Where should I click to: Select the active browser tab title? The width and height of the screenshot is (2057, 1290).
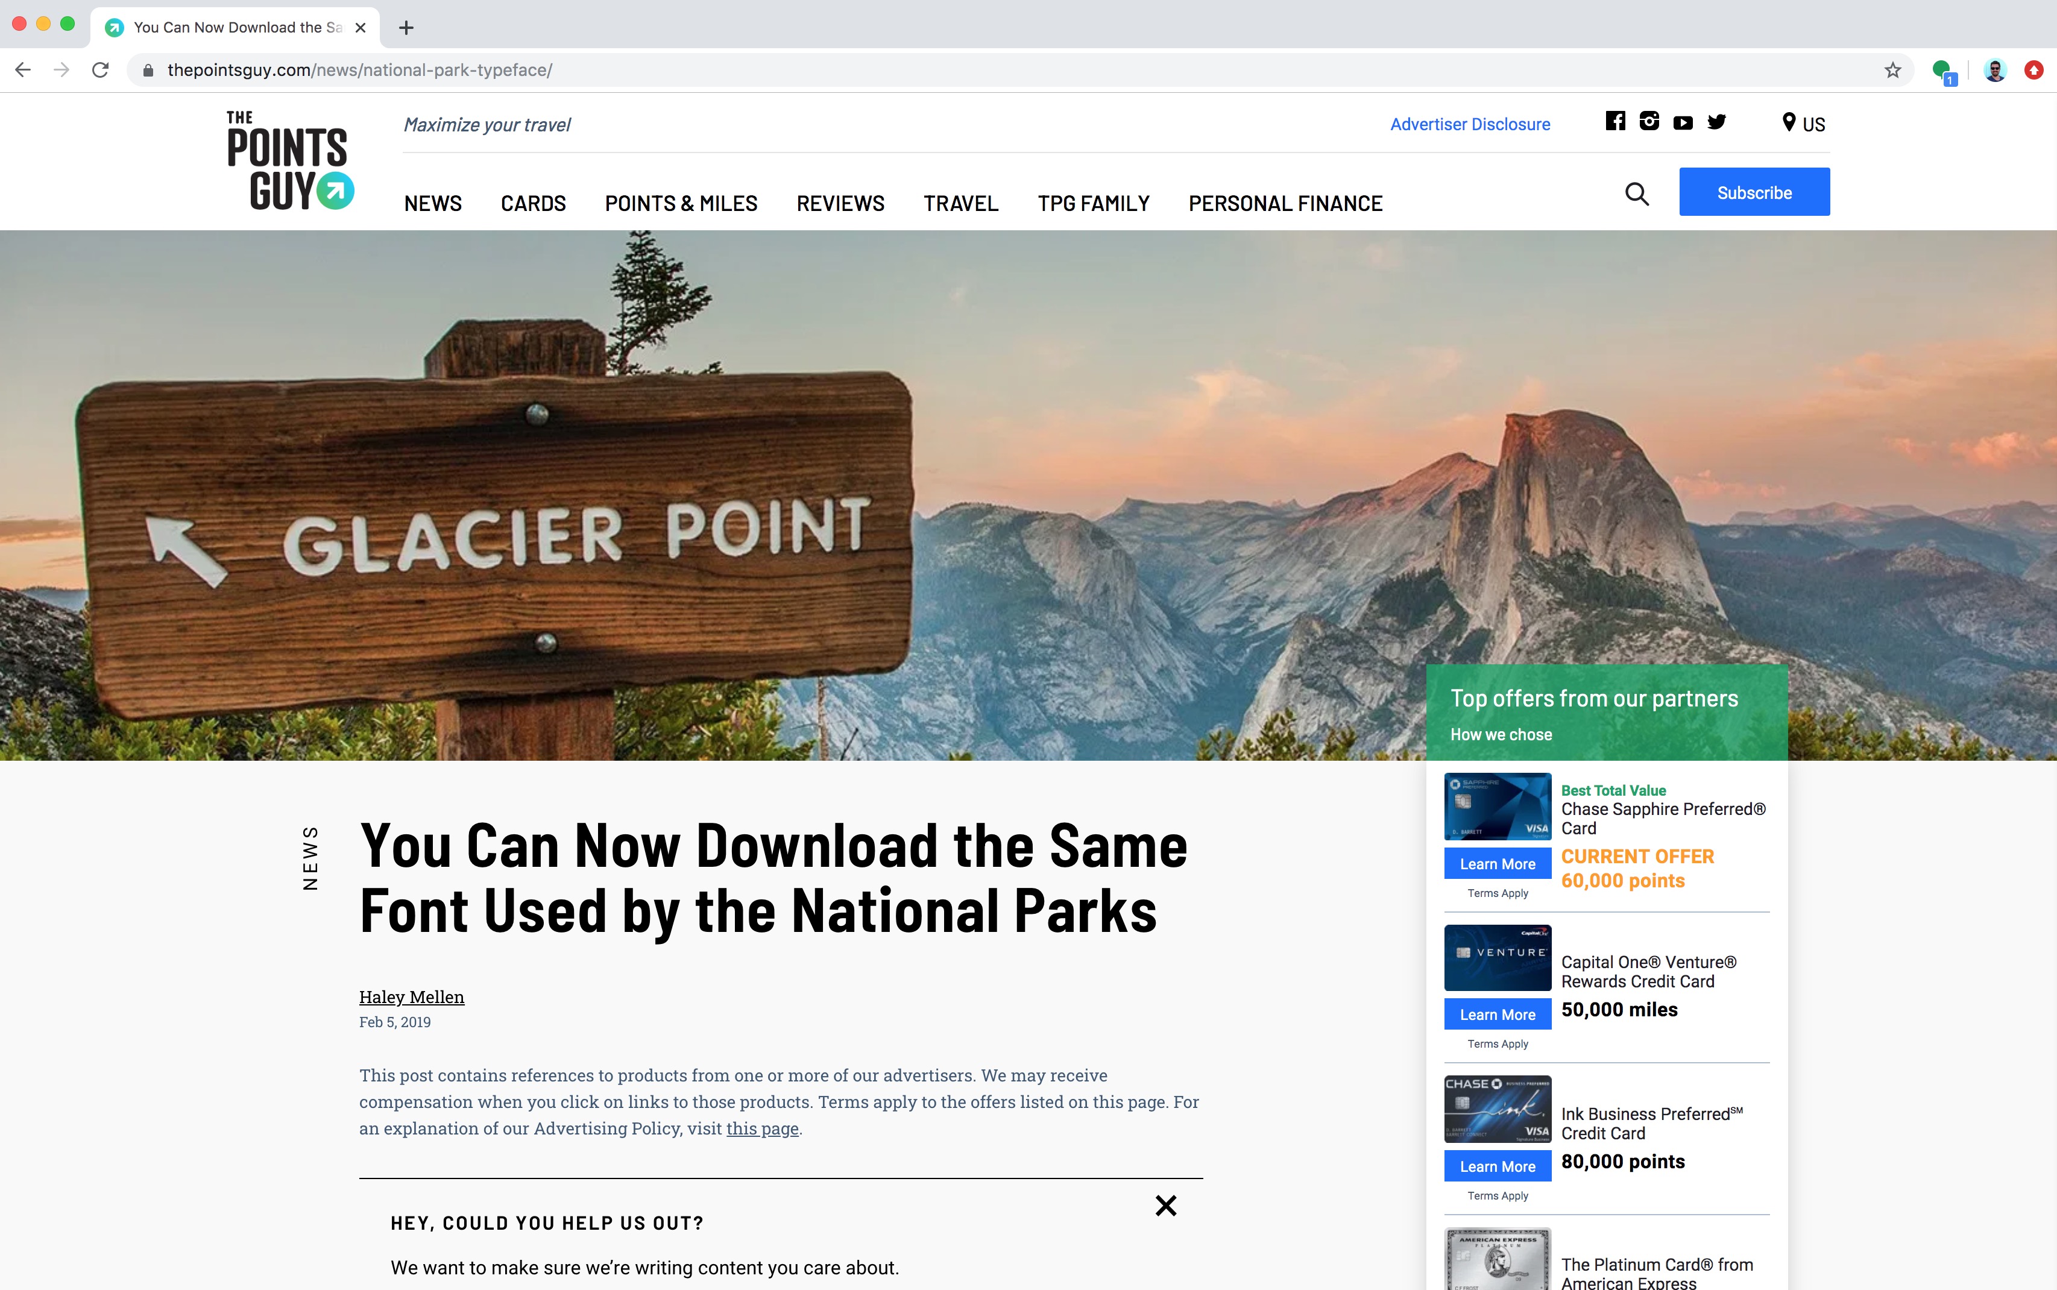coord(238,27)
